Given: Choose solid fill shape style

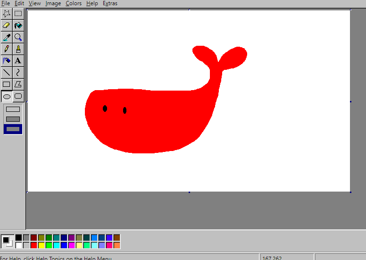Looking at the screenshot, I should pos(13,129).
